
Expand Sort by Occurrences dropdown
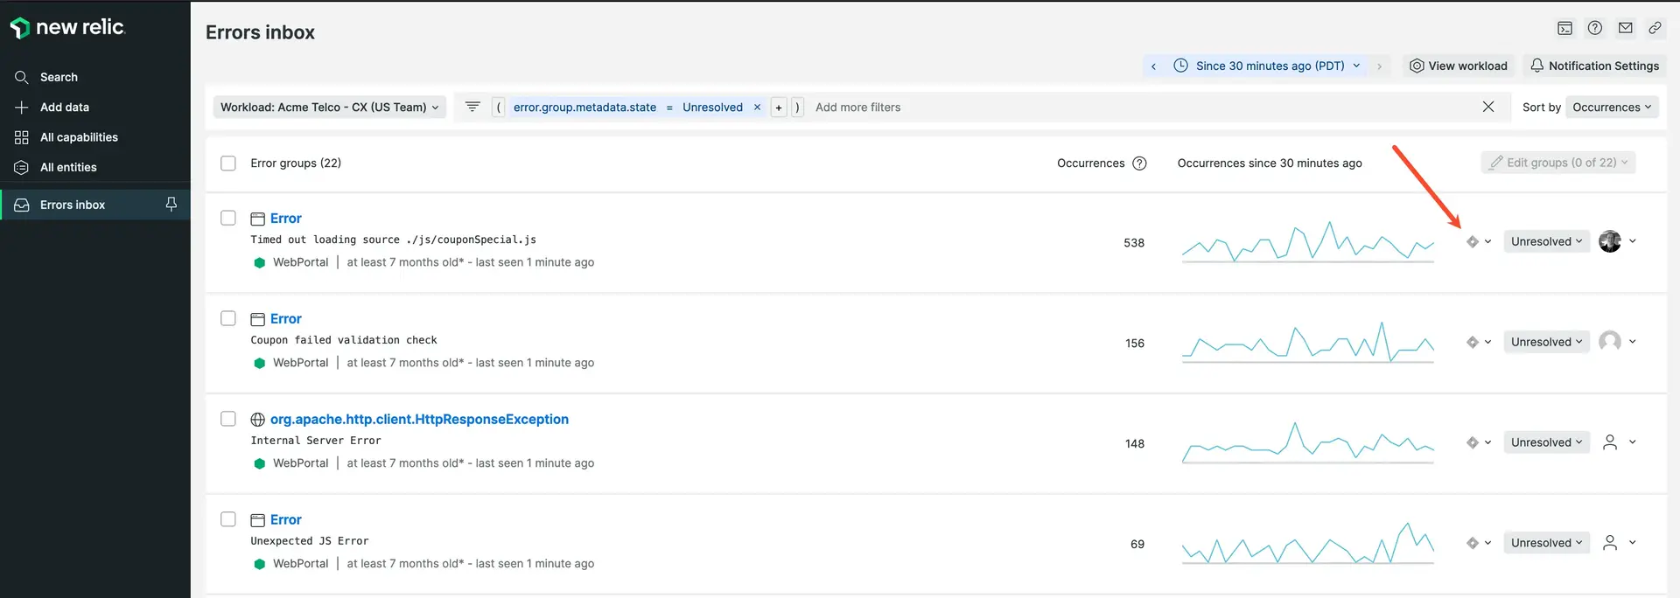pyautogui.click(x=1611, y=108)
